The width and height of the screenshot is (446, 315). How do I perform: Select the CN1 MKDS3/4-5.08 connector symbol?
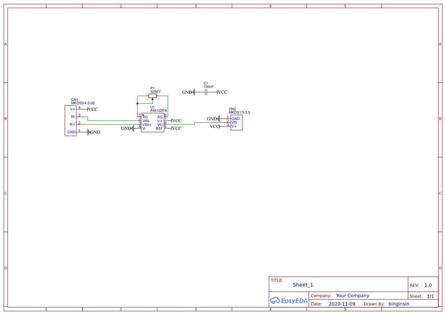(x=71, y=120)
